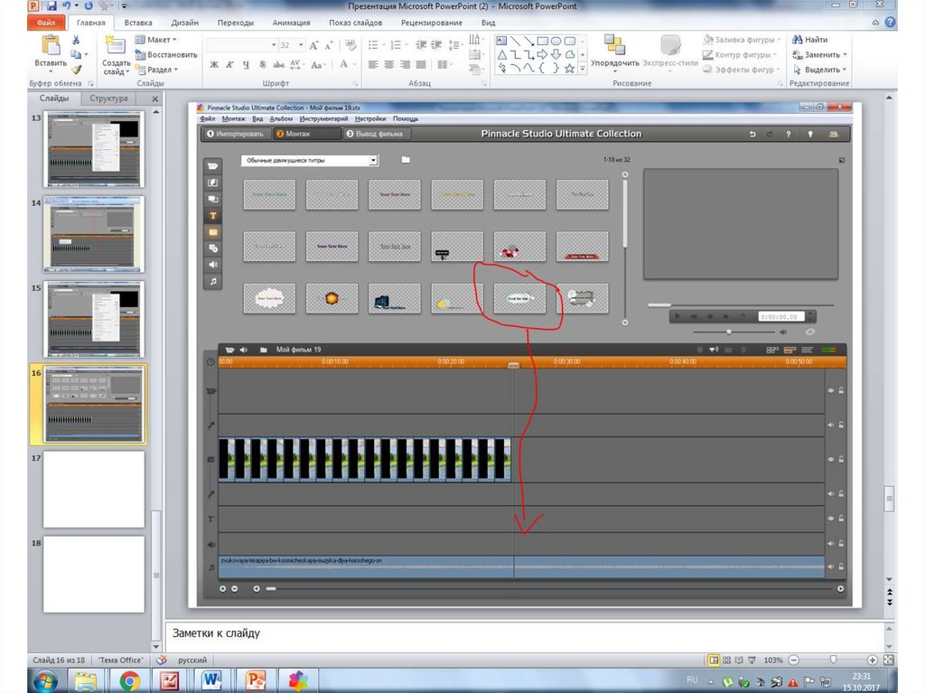Click Create Slide (Создать слайд) icon

pyautogui.click(x=116, y=47)
